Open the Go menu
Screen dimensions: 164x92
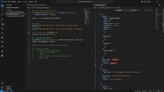[x=23, y=2]
